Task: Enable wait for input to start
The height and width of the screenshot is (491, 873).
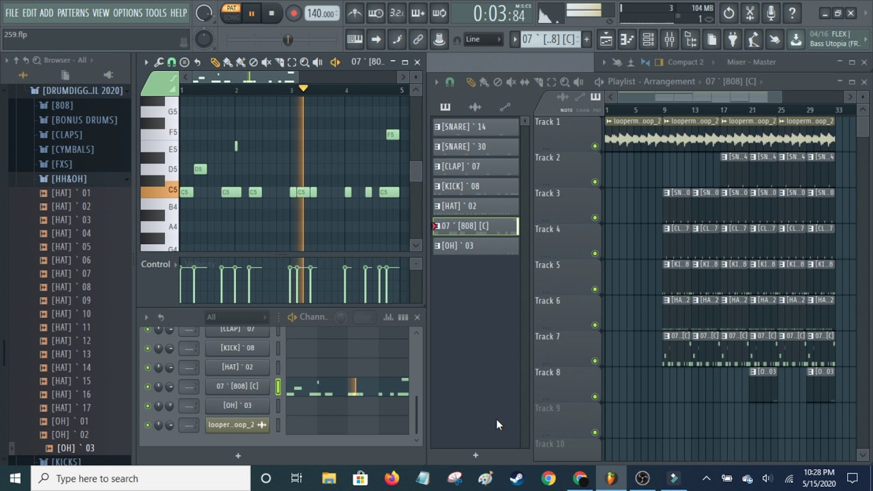Action: (x=376, y=13)
